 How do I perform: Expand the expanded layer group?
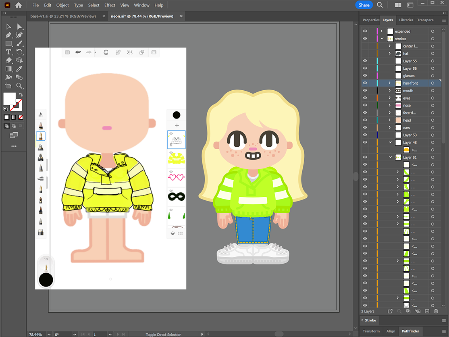(x=382, y=31)
